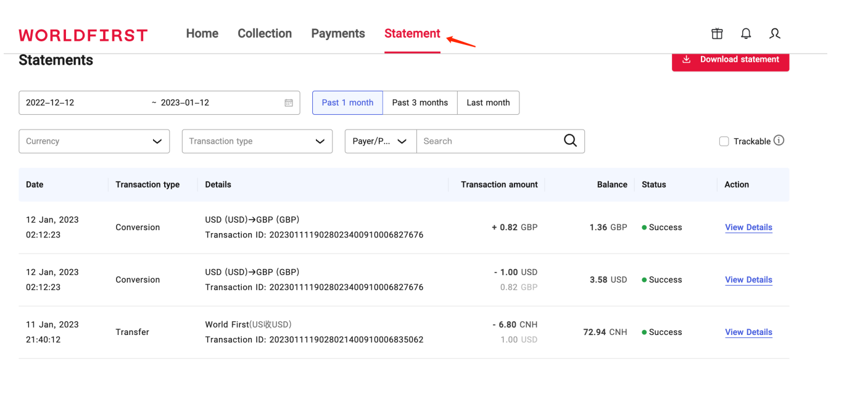Click the Download statement button

pyautogui.click(x=730, y=60)
